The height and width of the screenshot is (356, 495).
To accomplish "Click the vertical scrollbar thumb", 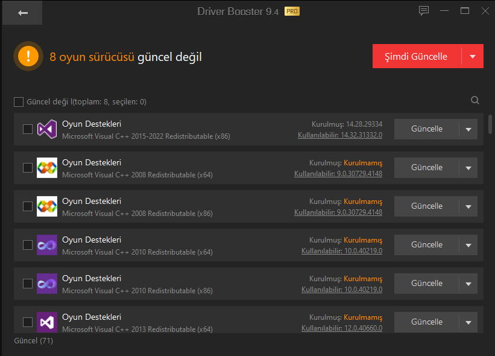I will tap(490, 124).
